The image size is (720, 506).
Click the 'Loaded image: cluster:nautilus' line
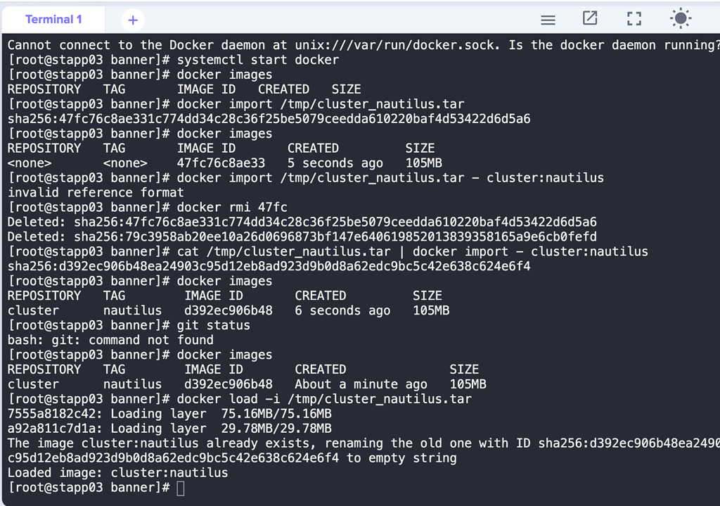(x=118, y=473)
